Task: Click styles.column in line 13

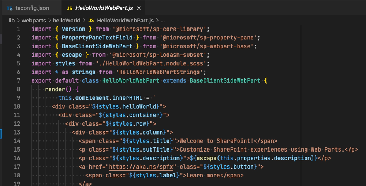Action: tap(141, 132)
